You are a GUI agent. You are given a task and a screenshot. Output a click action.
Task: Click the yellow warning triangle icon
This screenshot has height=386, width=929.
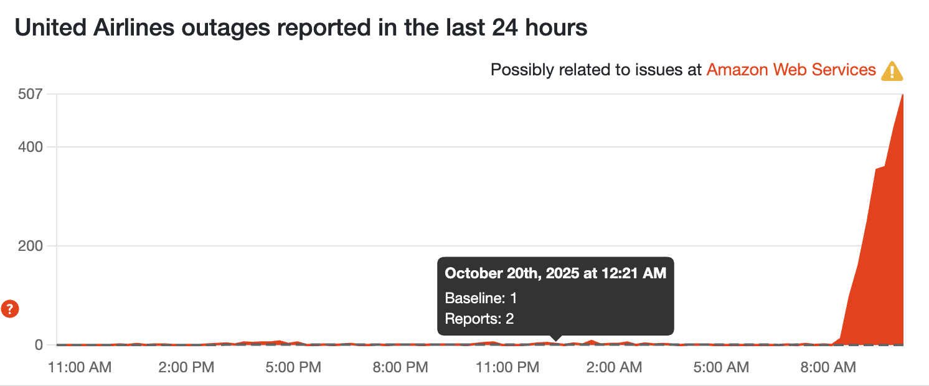892,71
